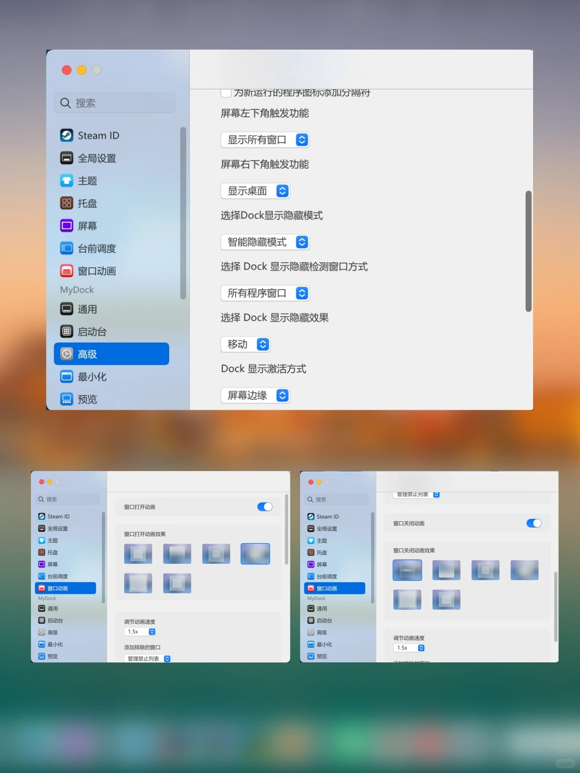Select the fourth window-open animation effect thumbnail
580x773 pixels.
[255, 553]
